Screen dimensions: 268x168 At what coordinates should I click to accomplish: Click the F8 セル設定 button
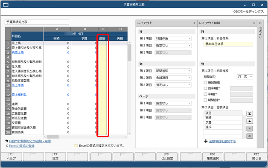coord(167,156)
